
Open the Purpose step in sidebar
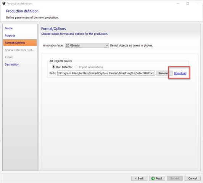click(10, 35)
